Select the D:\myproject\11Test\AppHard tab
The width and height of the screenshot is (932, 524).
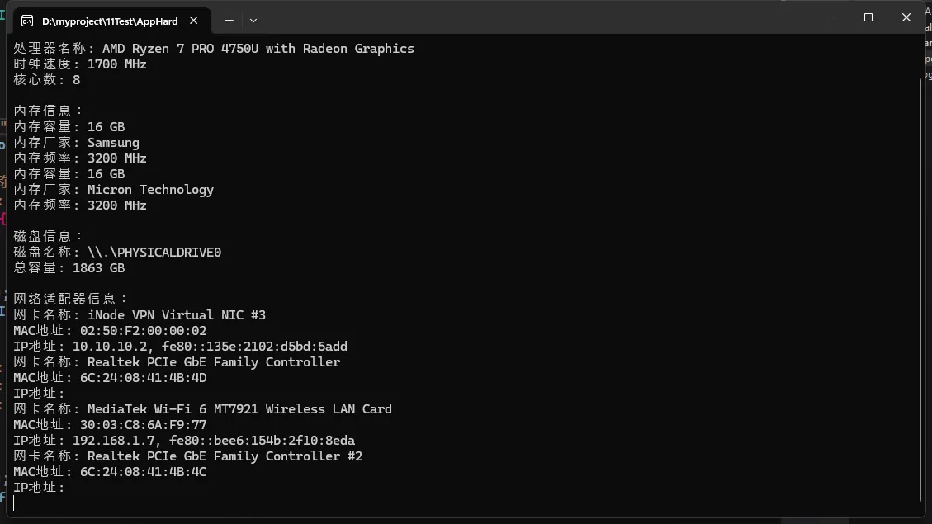click(x=110, y=21)
